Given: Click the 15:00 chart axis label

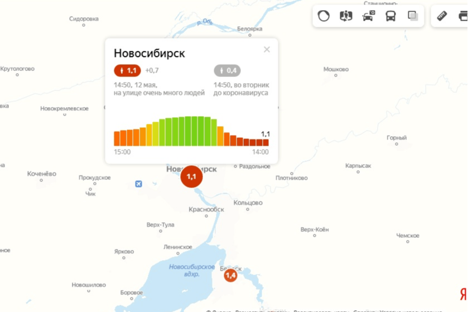Looking at the screenshot, I should (122, 152).
